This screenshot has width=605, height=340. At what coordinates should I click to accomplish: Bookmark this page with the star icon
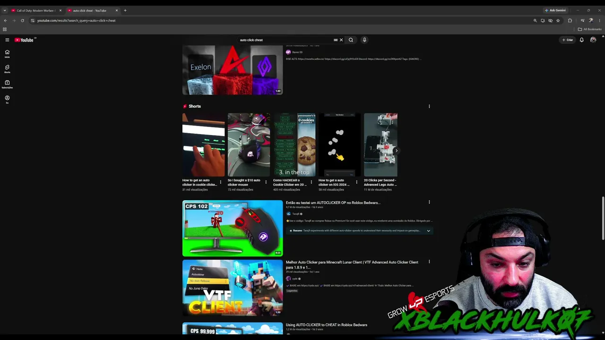[x=558, y=21]
